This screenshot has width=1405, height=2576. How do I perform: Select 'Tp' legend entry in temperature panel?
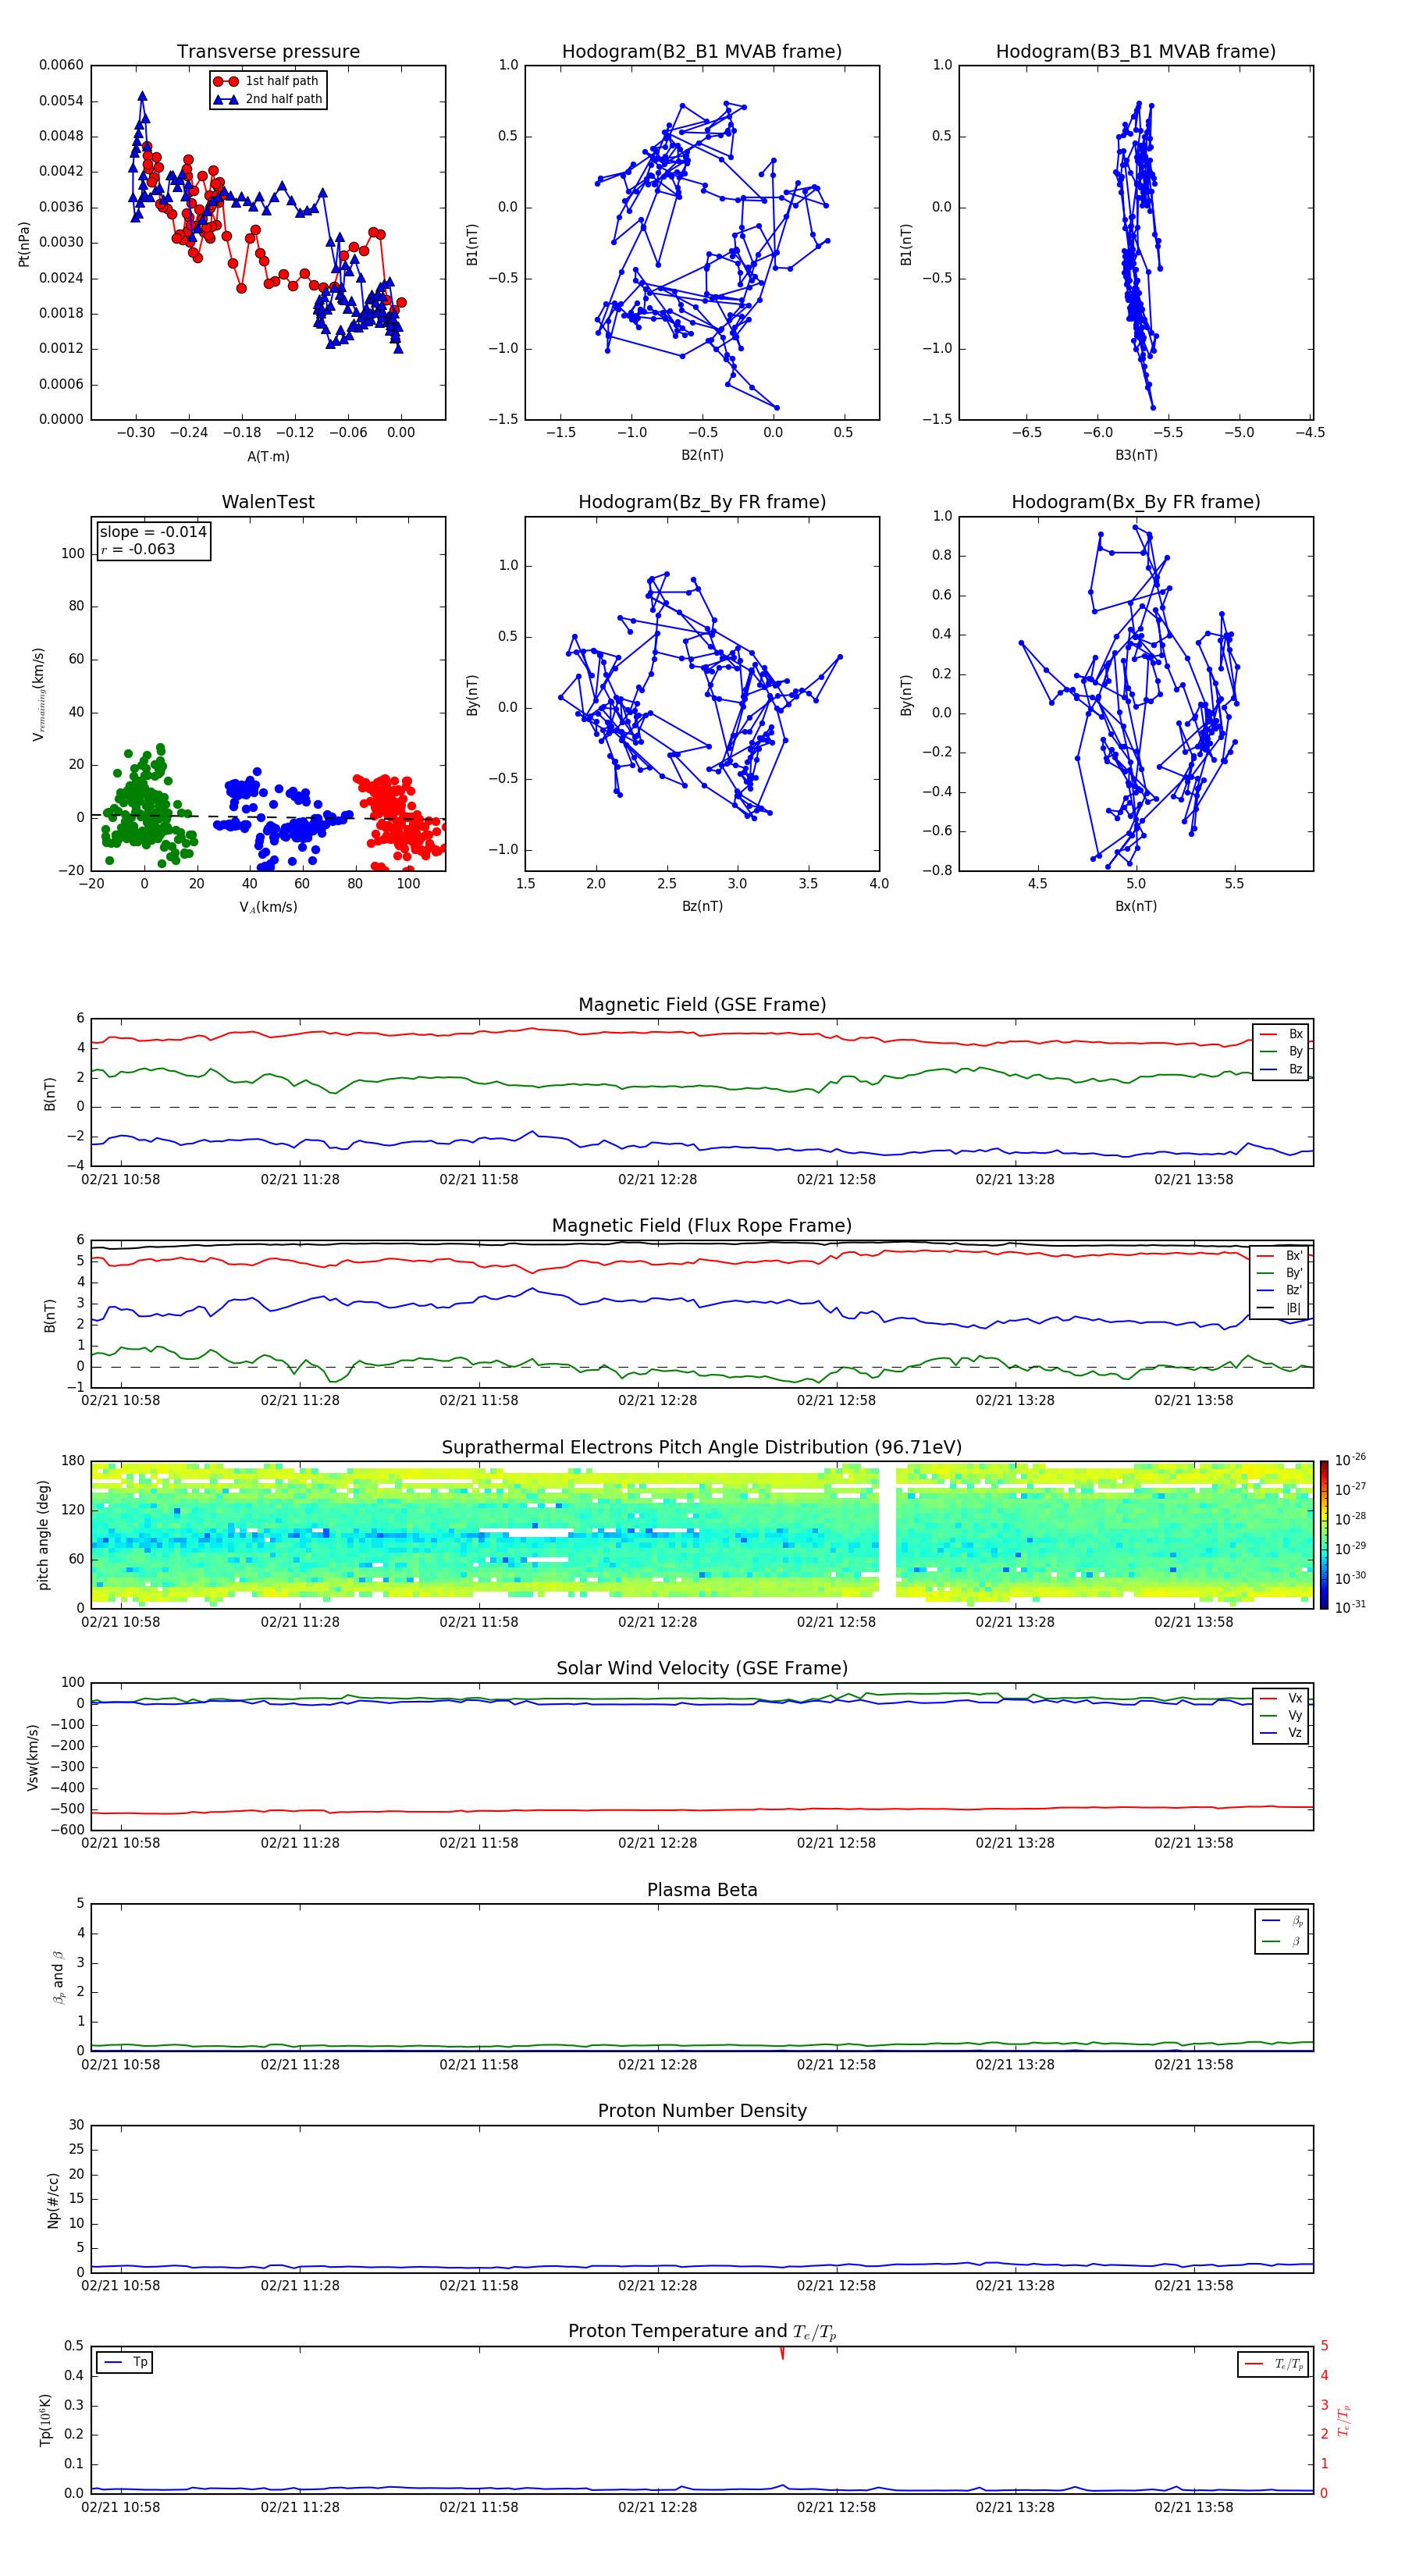tap(125, 2362)
